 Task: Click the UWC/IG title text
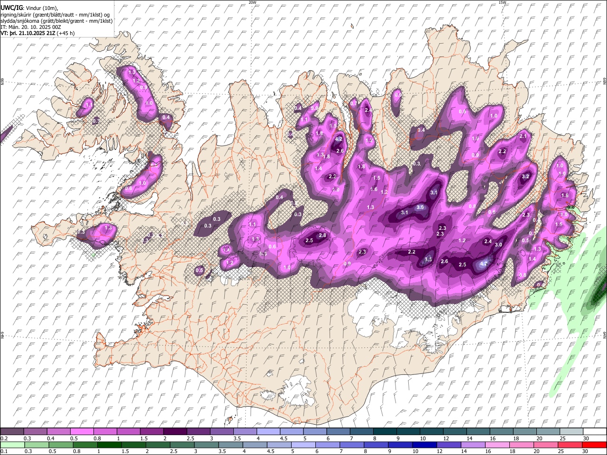11,8
